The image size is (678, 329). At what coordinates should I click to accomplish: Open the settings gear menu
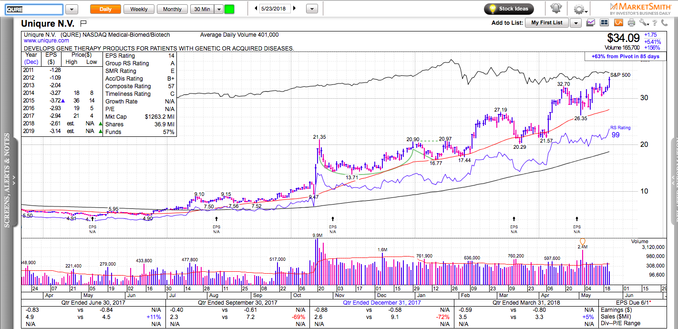[579, 9]
